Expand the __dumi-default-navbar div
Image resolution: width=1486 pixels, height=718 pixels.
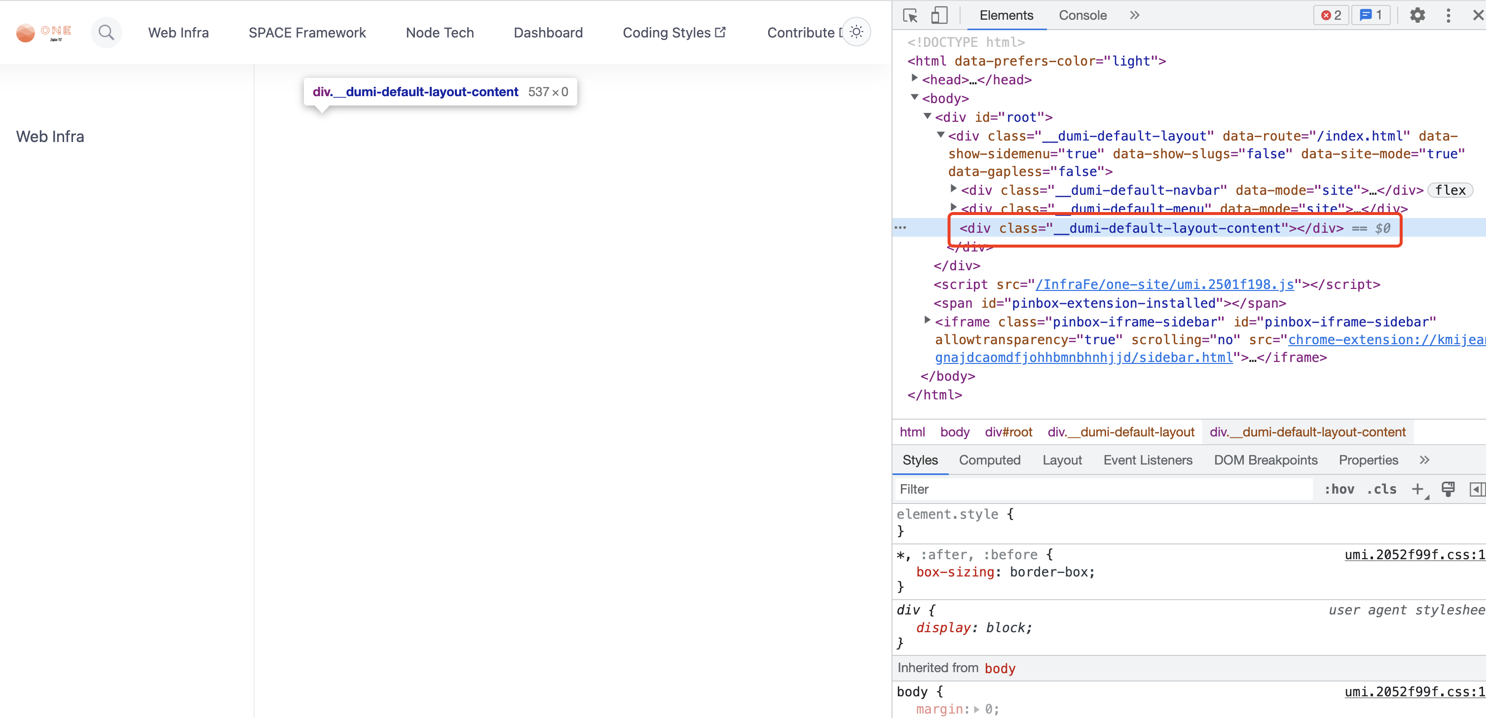(954, 189)
